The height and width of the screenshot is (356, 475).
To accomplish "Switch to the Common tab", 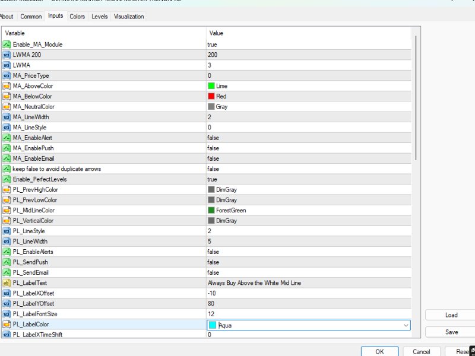I will pyautogui.click(x=31, y=17).
